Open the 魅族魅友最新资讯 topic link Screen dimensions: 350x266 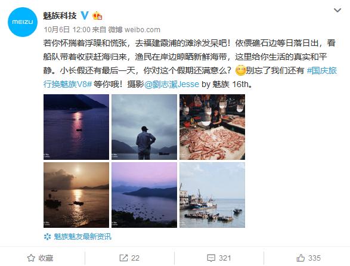coord(82,237)
